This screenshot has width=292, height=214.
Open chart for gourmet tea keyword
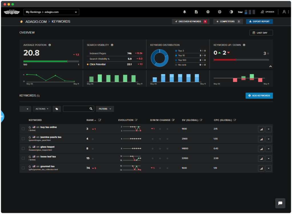click(x=261, y=168)
